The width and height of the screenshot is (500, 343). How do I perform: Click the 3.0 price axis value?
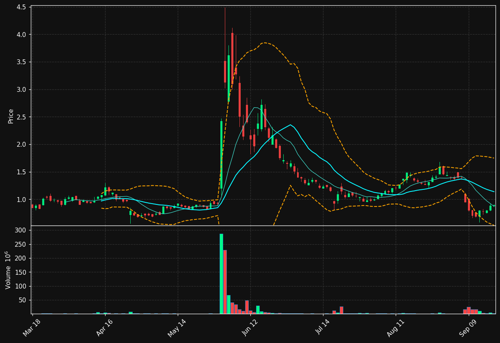coord(22,89)
